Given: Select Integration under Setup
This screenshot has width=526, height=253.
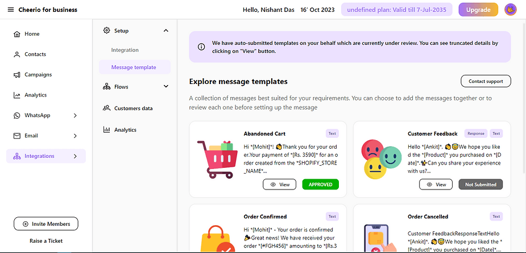Looking at the screenshot, I should point(125,50).
